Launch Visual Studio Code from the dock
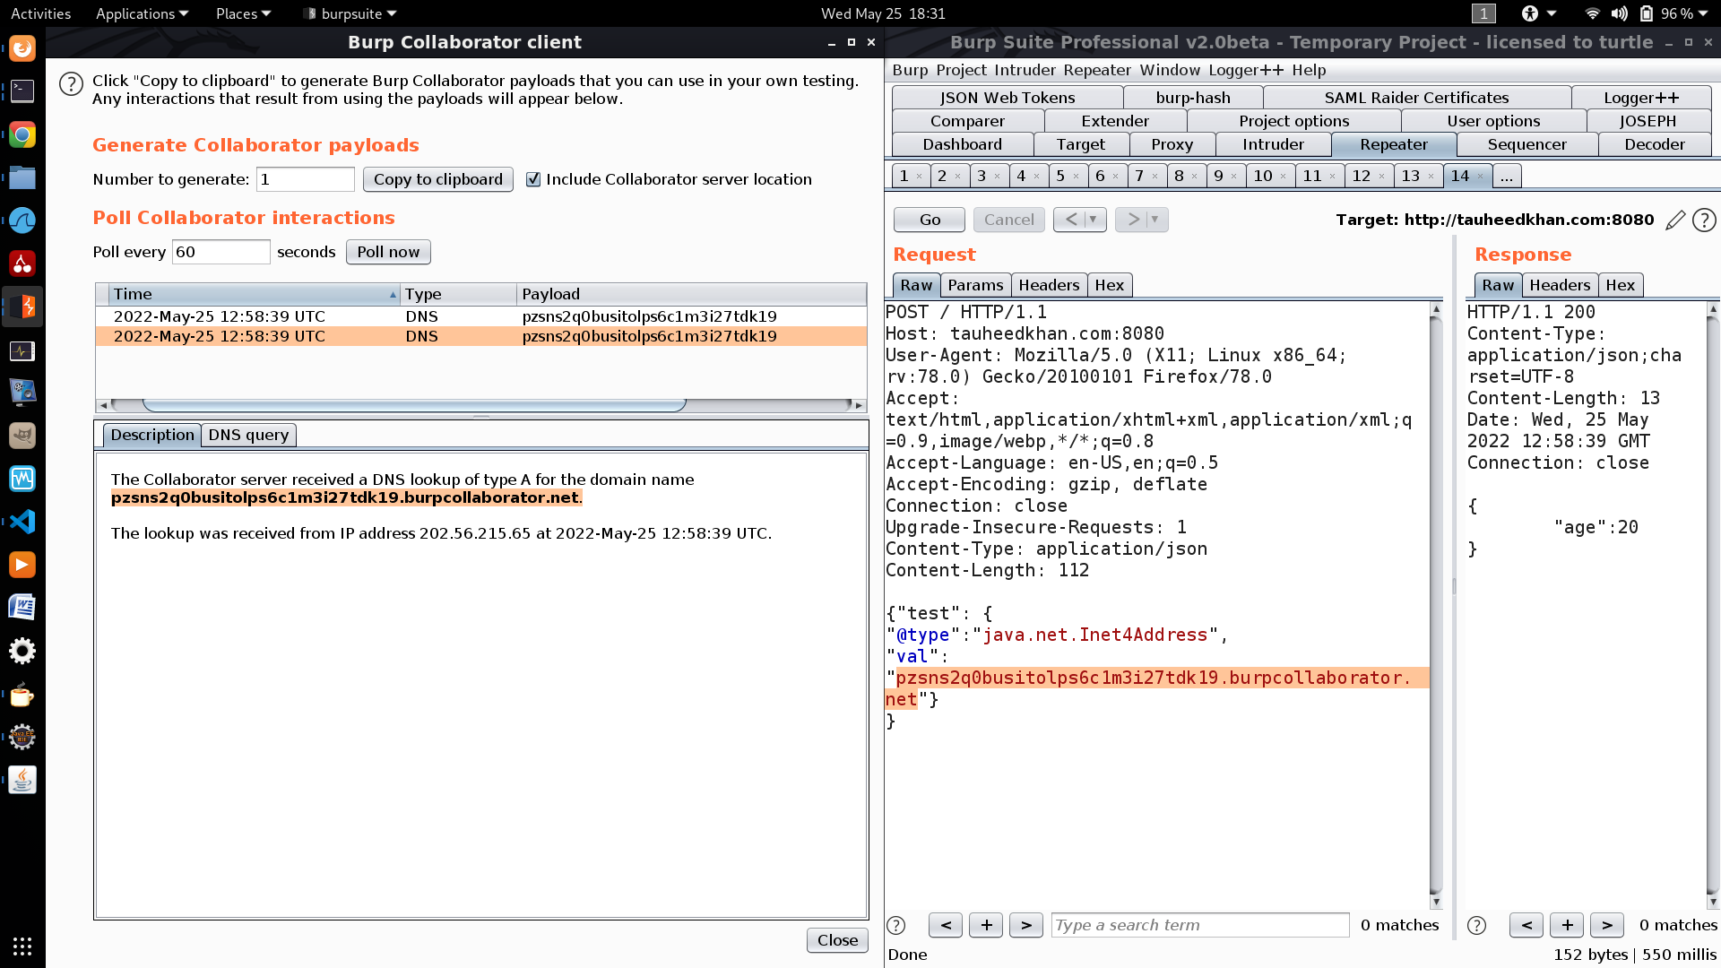Viewport: 1721px width, 968px height. 22,522
